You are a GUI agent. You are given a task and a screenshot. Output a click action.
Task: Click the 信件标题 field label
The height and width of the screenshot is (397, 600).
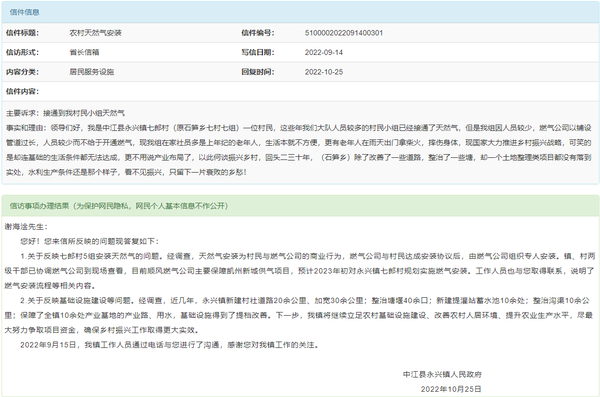(22, 33)
